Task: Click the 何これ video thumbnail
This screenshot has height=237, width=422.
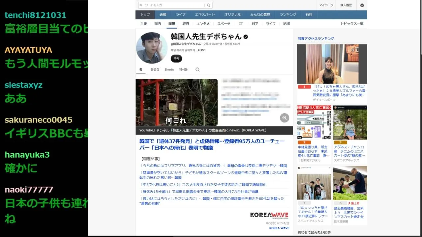Action: pyautogui.click(x=177, y=102)
